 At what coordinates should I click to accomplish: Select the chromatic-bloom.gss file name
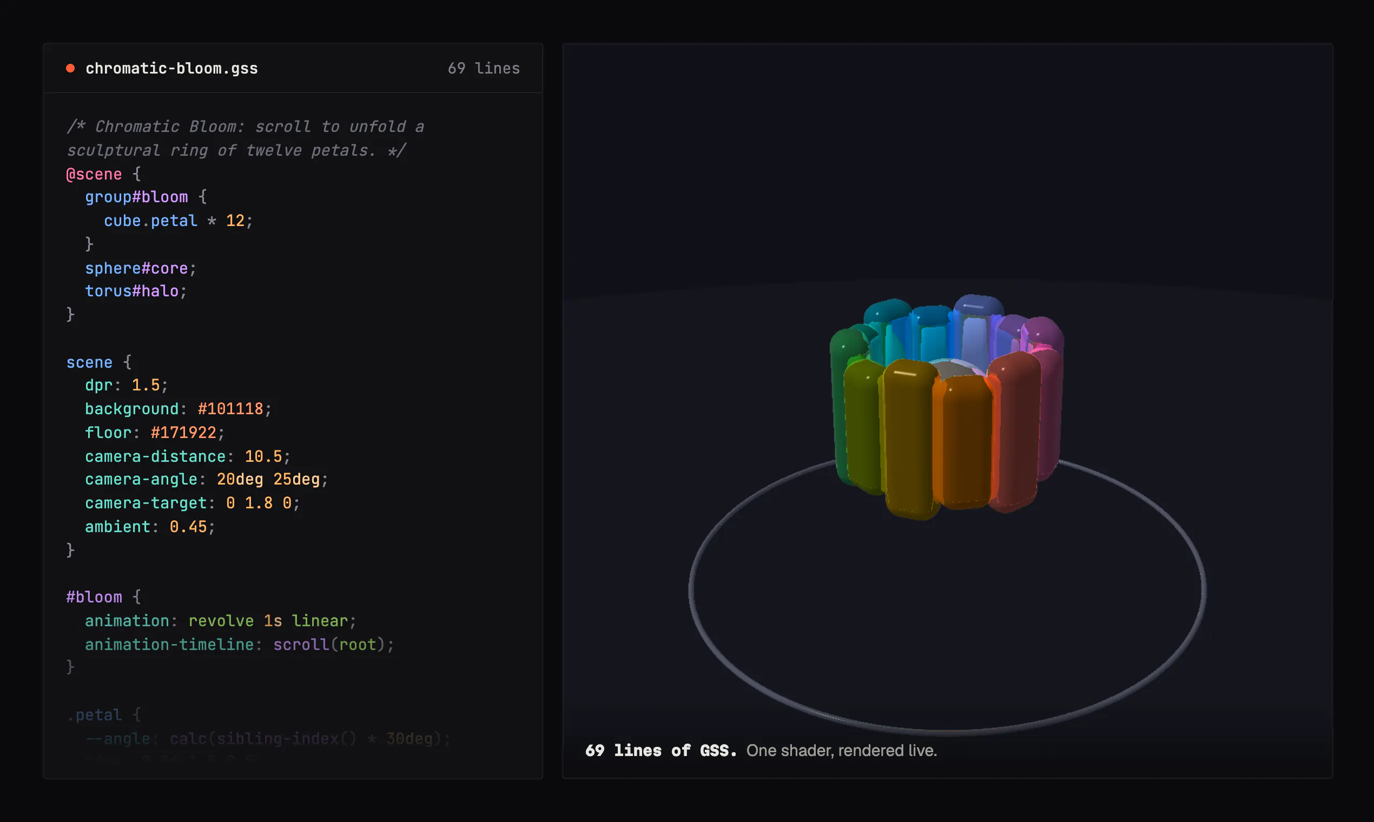click(171, 68)
